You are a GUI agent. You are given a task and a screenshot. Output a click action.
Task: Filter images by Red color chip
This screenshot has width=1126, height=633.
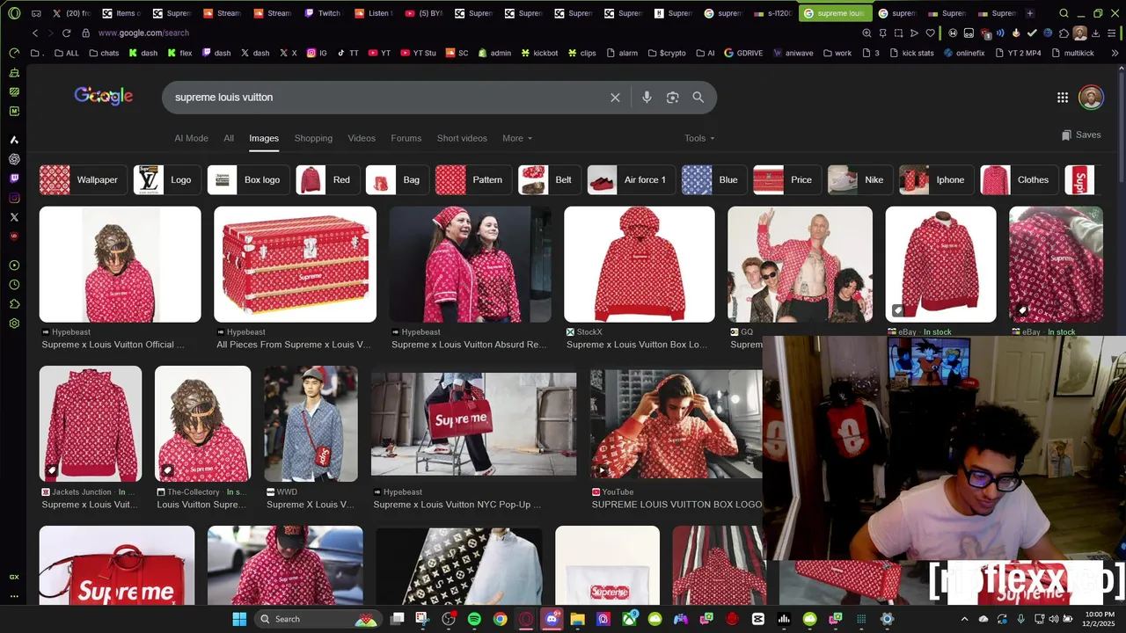click(x=328, y=179)
